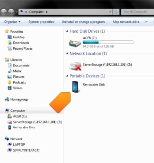Click the Portable Devices (1) heading
The width and height of the screenshot is (154, 163).
87,76
